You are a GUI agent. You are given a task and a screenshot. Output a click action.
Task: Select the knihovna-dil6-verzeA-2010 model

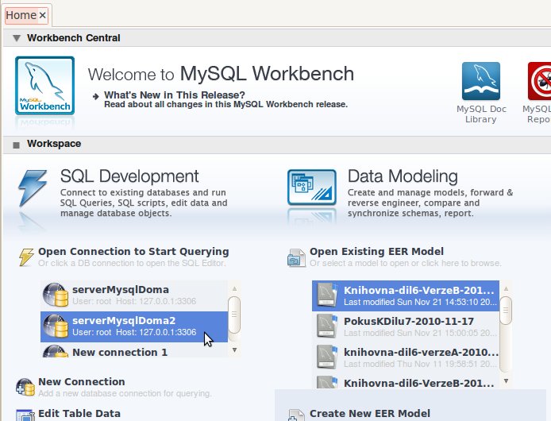click(406, 357)
